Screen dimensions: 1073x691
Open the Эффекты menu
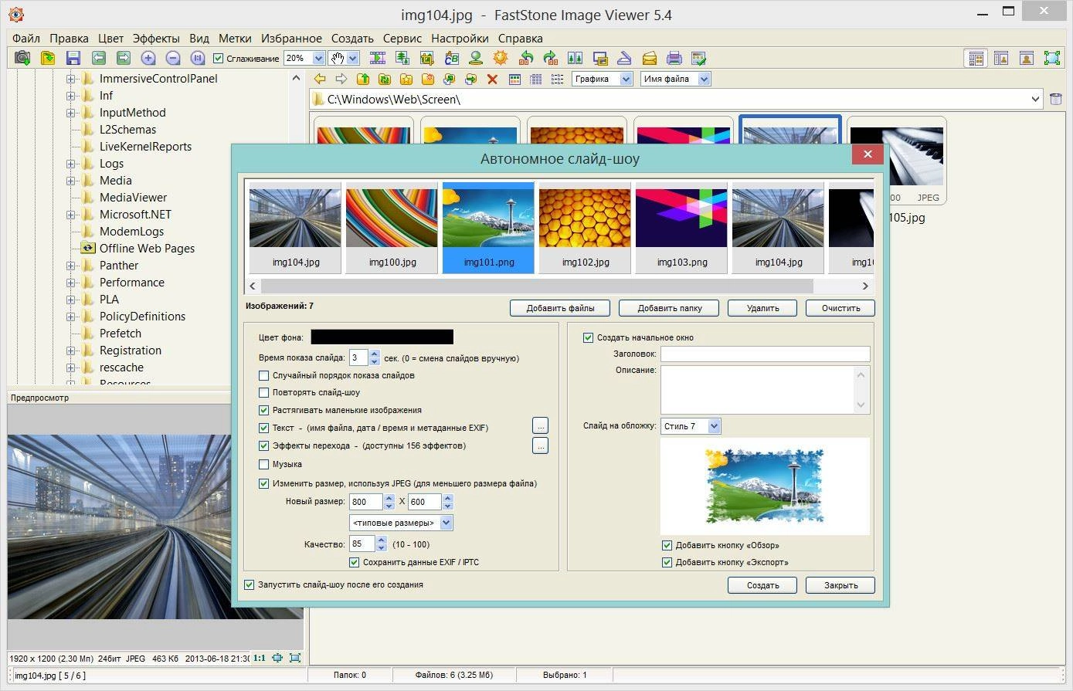coord(156,38)
